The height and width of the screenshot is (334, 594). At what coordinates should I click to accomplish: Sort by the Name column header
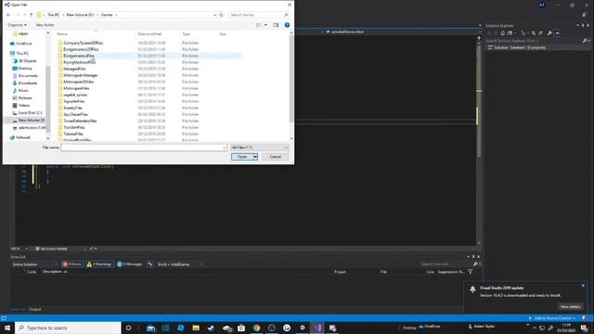coord(62,34)
